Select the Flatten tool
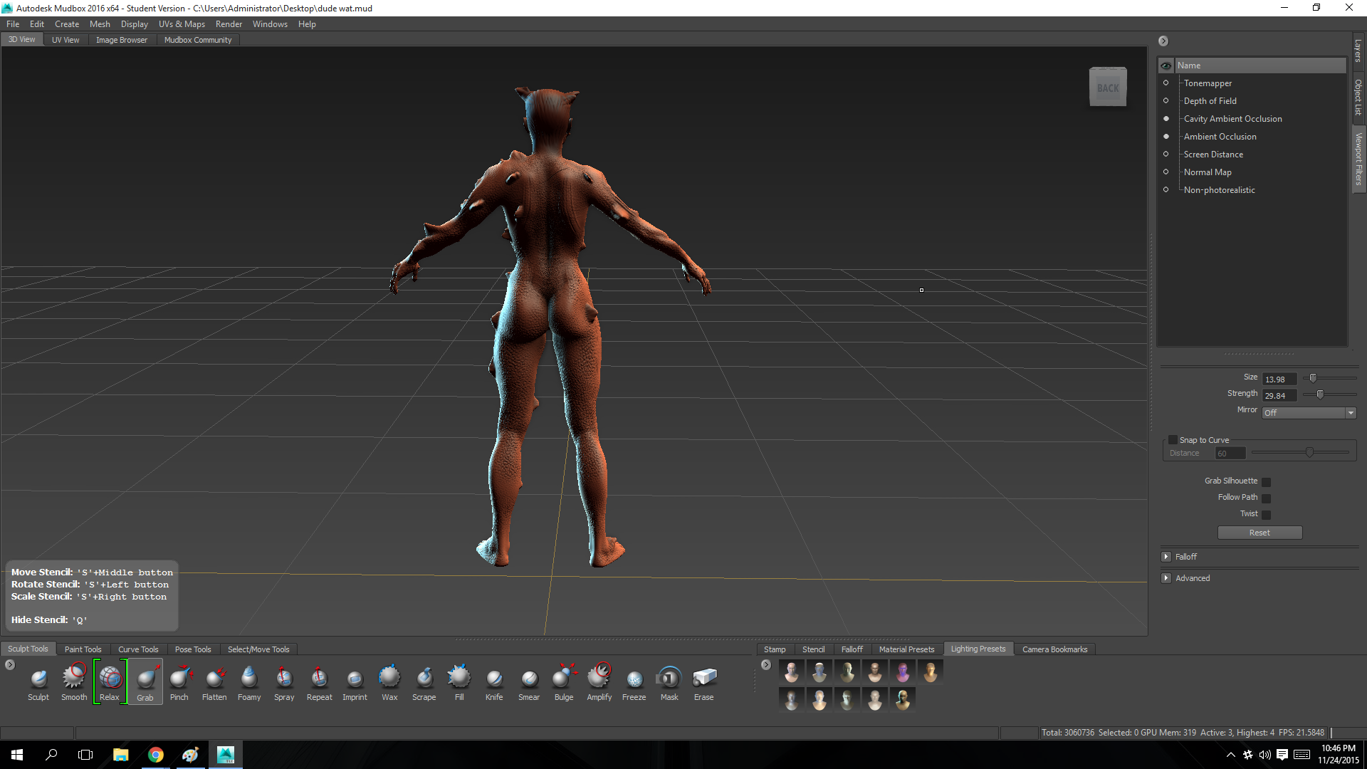This screenshot has width=1367, height=769. (214, 683)
